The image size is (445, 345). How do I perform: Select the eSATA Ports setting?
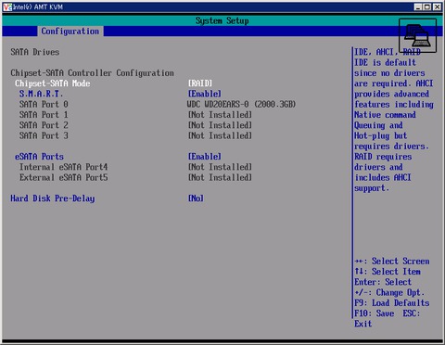pos(39,157)
